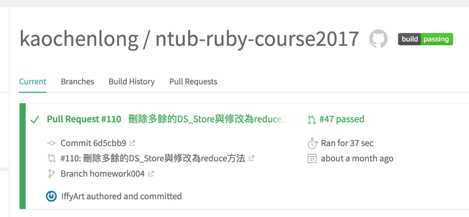Image resolution: width=469 pixels, height=217 pixels.
Task: Go to the Build History tab
Action: click(x=132, y=81)
